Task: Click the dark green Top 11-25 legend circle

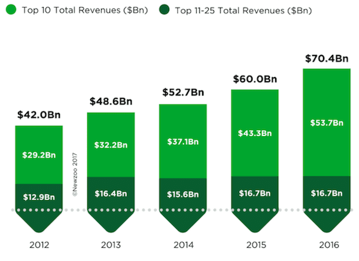Action: coord(164,10)
